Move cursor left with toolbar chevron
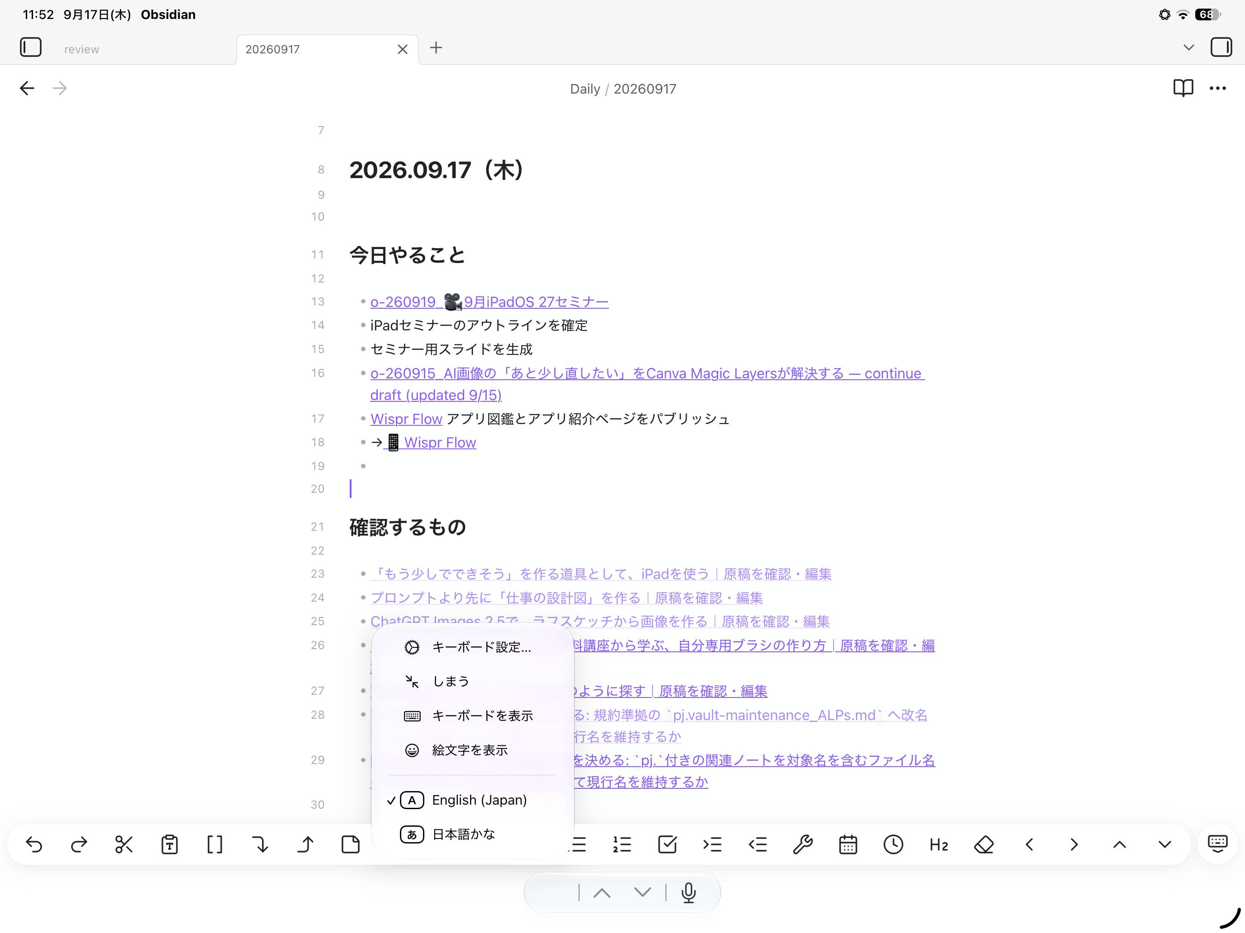 (1030, 844)
